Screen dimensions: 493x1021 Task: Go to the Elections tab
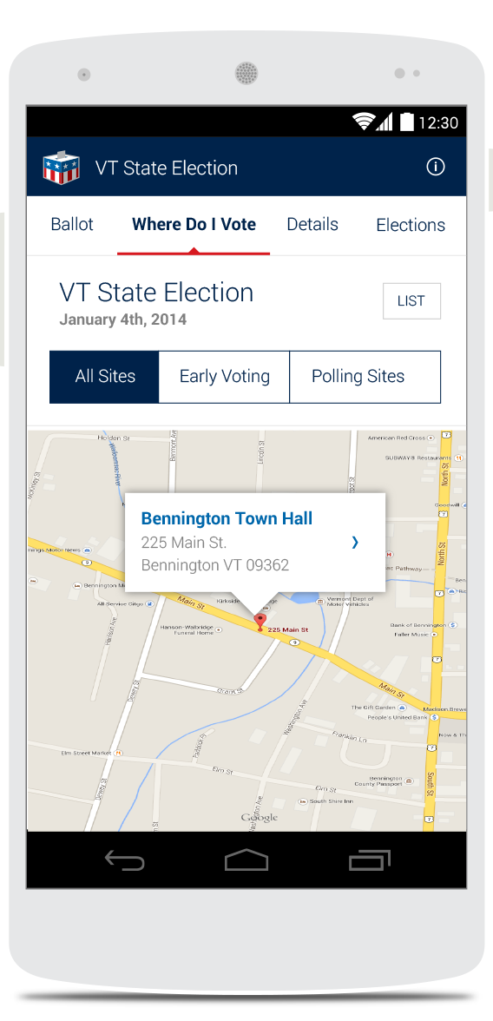(x=411, y=225)
